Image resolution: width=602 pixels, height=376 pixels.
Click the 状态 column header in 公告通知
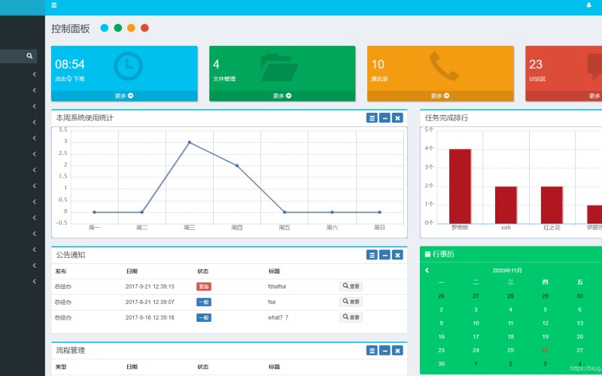(x=202, y=271)
